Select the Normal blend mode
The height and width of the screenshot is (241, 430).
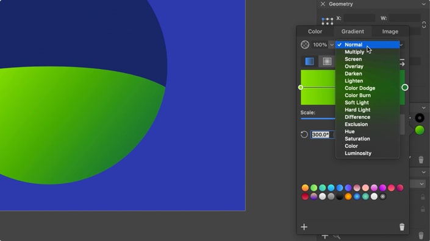[367, 44]
